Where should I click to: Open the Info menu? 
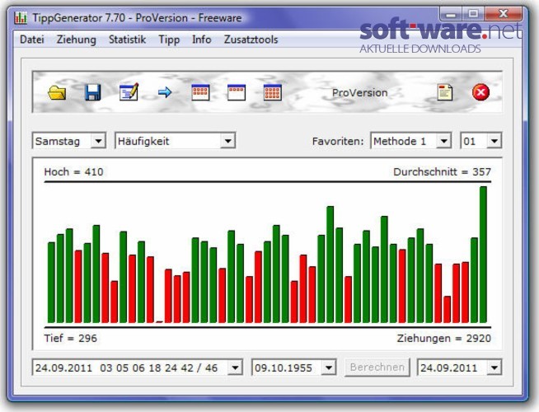click(202, 40)
